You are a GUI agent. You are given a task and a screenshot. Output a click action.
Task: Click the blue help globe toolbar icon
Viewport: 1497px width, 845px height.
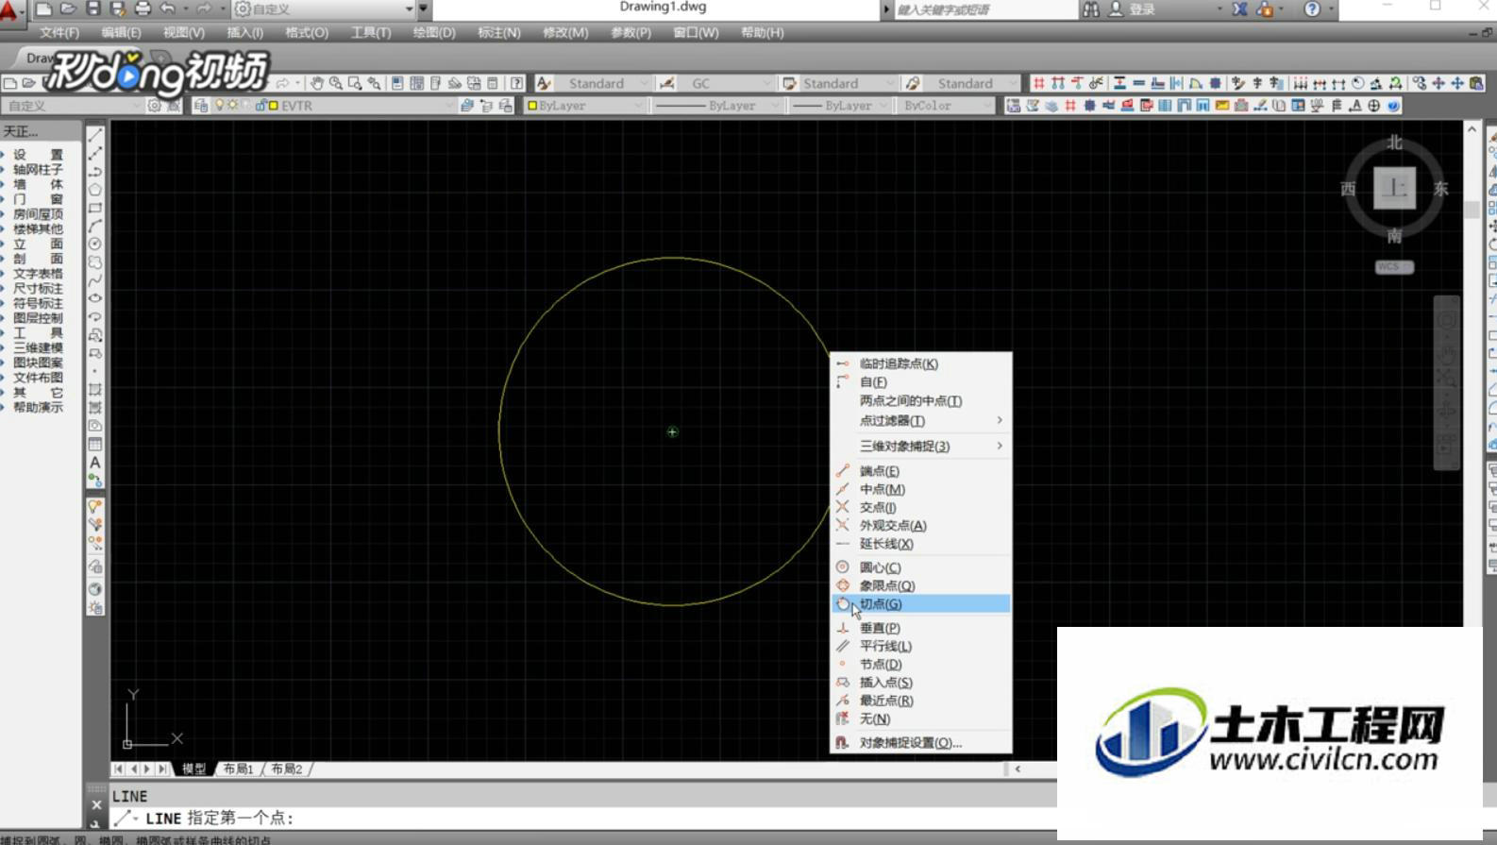click(x=1393, y=106)
